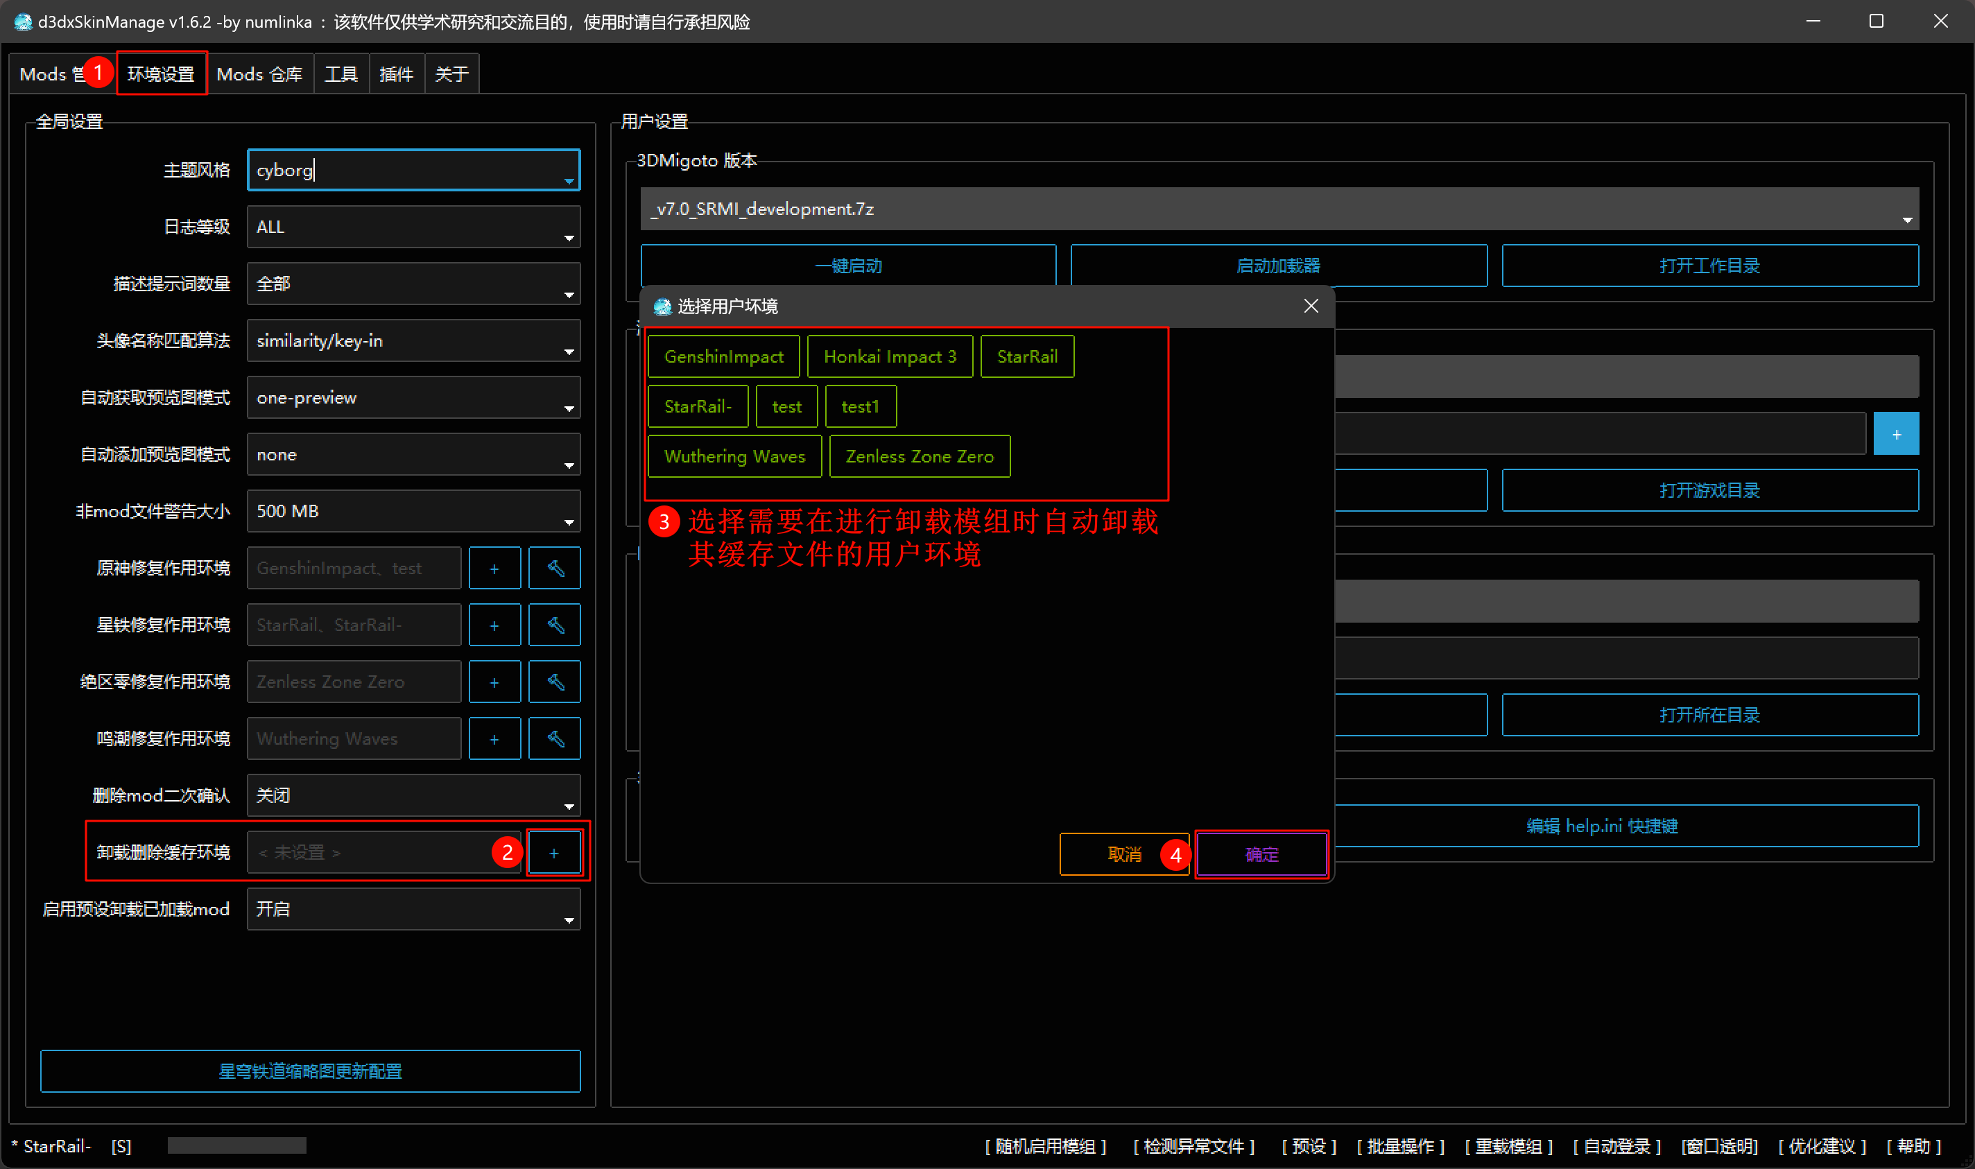This screenshot has width=1975, height=1169.
Task: Click the 取消 button in dialog
Action: pyautogui.click(x=1124, y=854)
